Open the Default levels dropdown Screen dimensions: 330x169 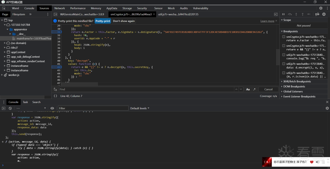(140, 108)
